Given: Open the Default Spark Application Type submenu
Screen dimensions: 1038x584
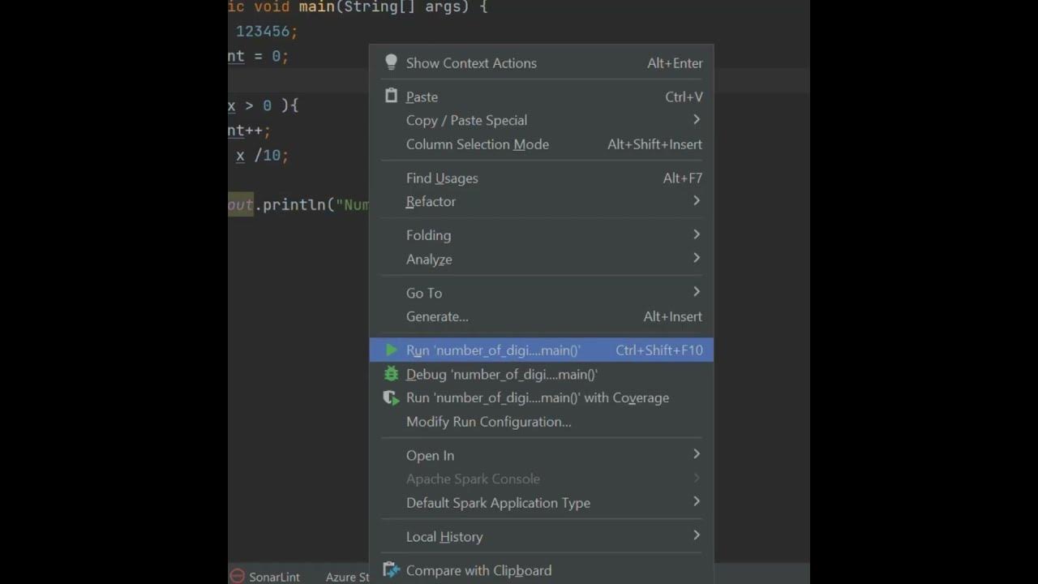Looking at the screenshot, I should (x=498, y=503).
